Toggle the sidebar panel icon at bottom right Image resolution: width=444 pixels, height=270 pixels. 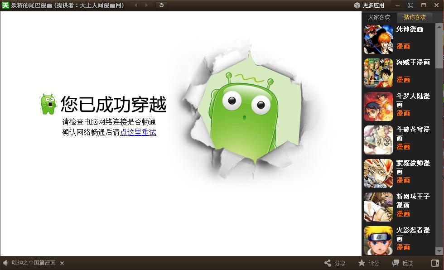pyautogui.click(x=435, y=263)
